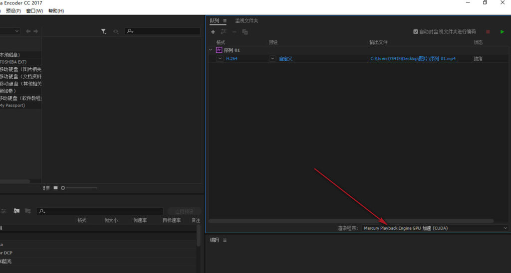This screenshot has width=511, height=273.
Task: Click the 应用预设 button
Action: point(184,212)
